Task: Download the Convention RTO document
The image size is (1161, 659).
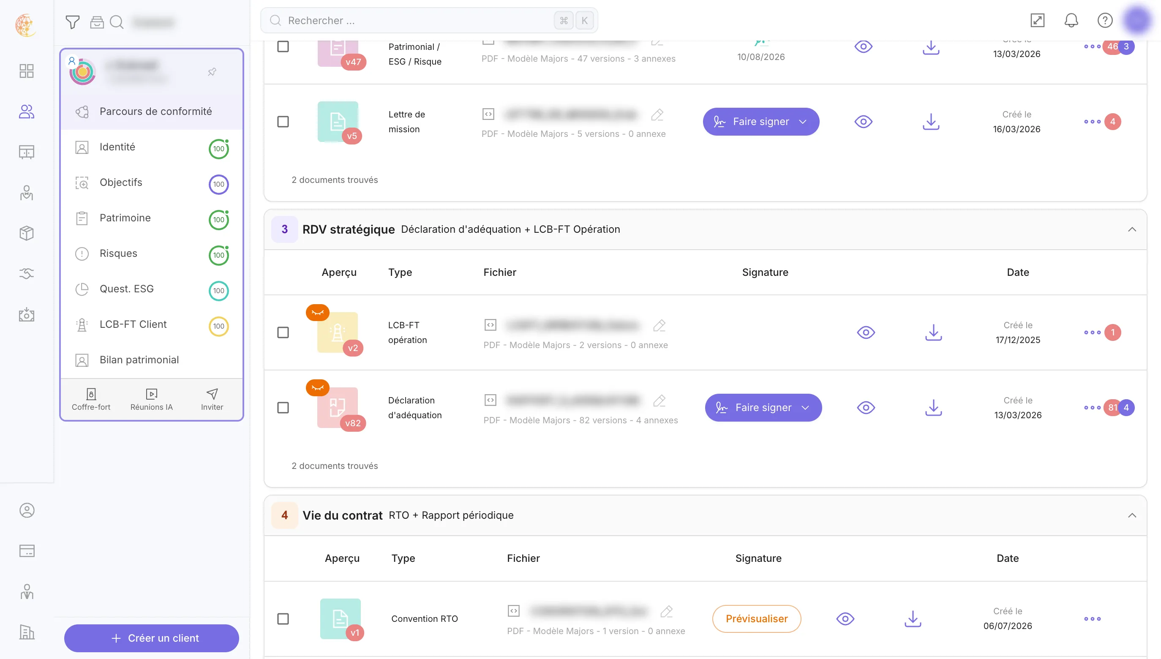Action: point(913,619)
